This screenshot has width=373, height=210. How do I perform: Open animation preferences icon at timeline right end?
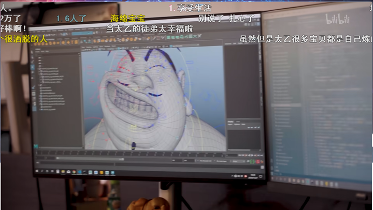[262, 162]
